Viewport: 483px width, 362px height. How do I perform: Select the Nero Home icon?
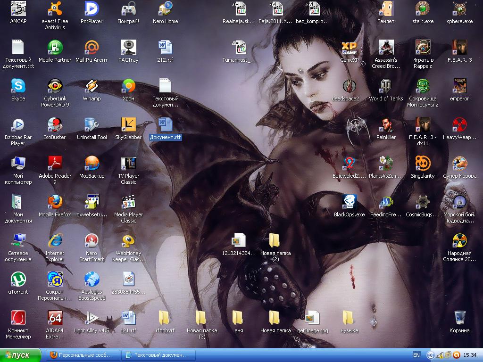pyautogui.click(x=166, y=8)
